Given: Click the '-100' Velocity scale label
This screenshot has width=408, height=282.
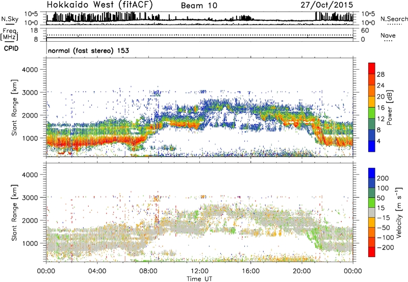Looking at the screenshot, I should point(386,238).
